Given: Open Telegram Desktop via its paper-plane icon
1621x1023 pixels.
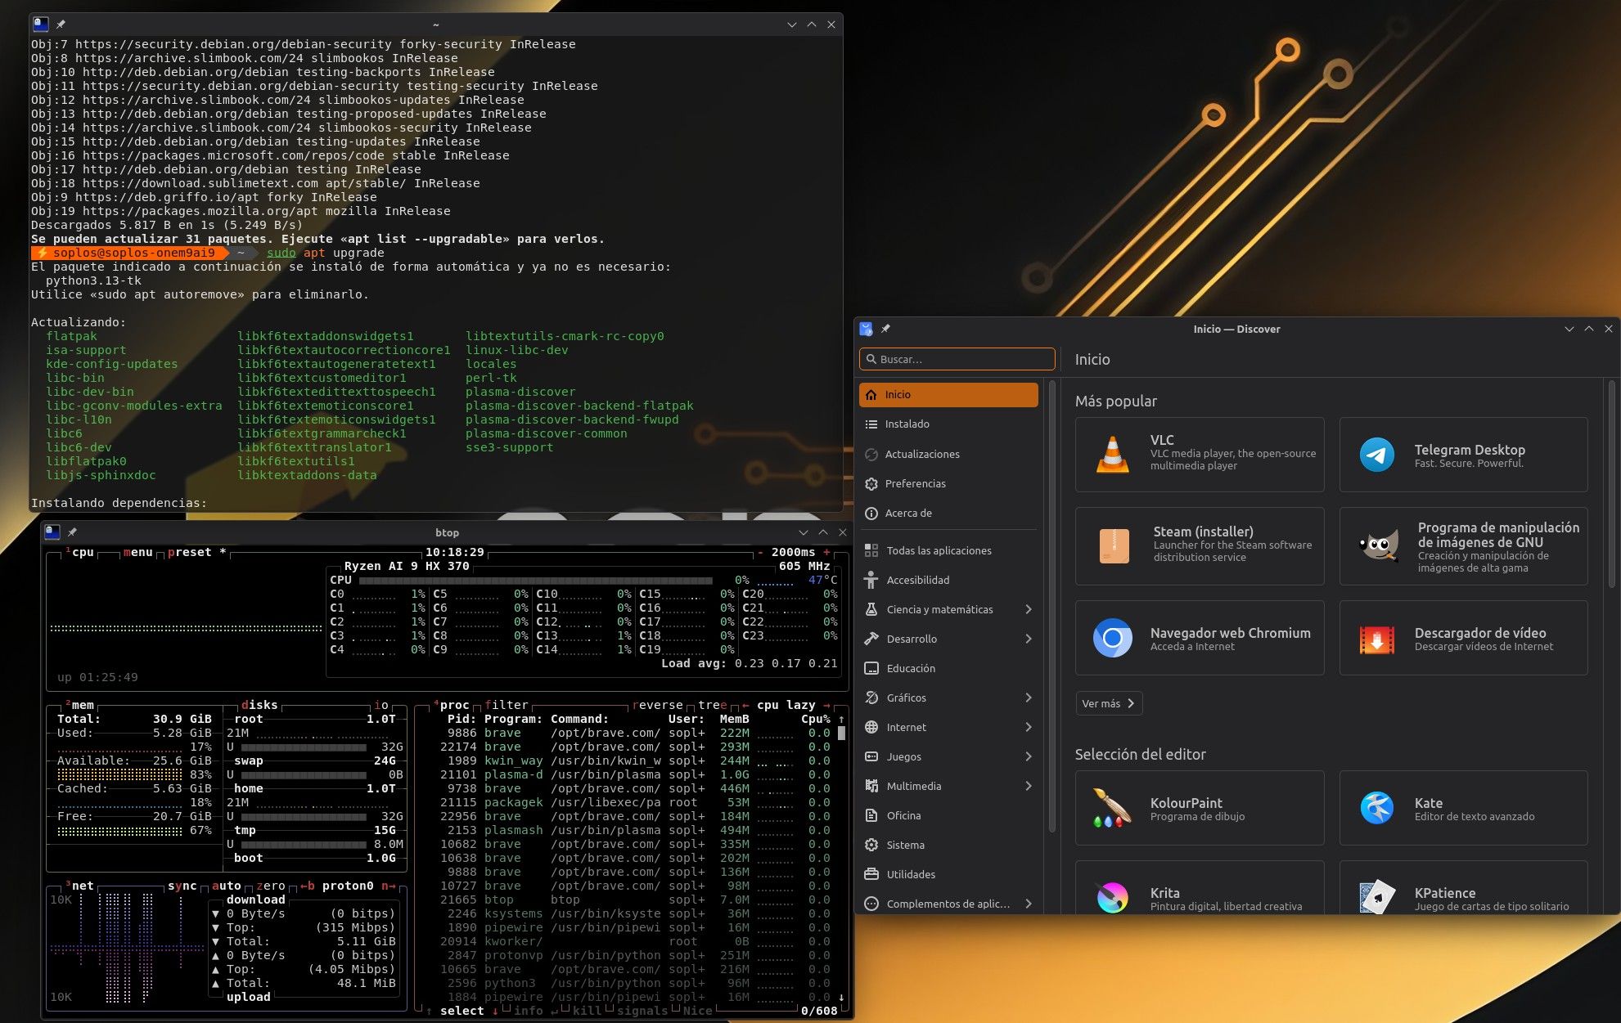Looking at the screenshot, I should tap(1377, 455).
